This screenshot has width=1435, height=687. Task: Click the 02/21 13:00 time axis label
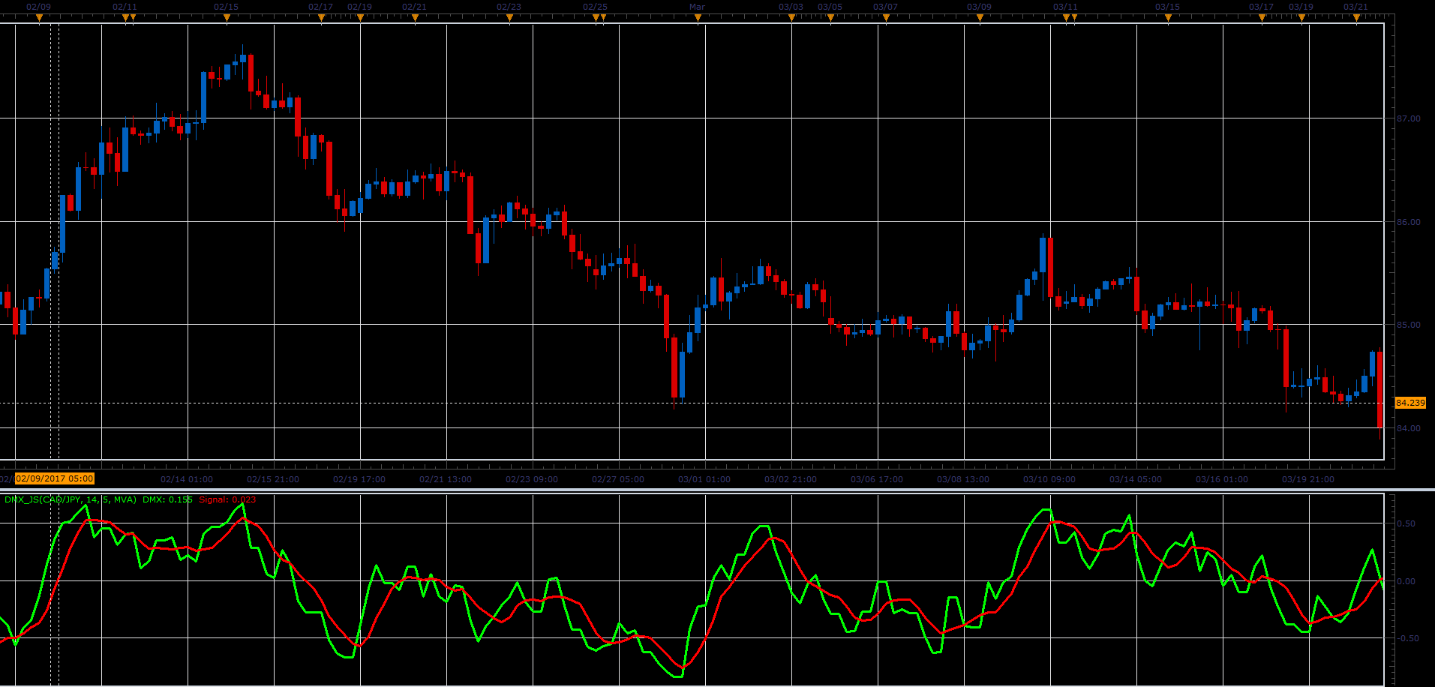(446, 479)
